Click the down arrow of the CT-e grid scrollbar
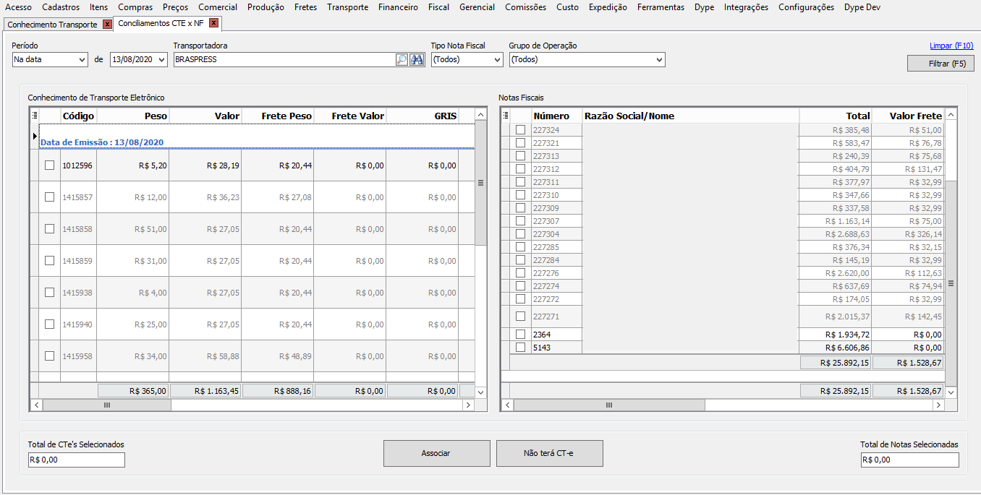 (480, 392)
